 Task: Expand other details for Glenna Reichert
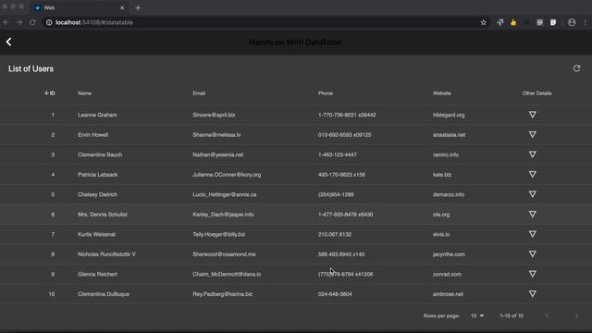pyautogui.click(x=533, y=274)
